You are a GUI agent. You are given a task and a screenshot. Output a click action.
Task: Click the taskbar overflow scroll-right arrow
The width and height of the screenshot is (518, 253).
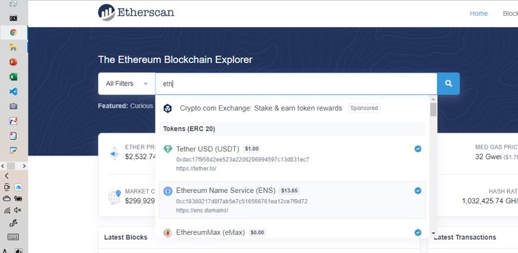click(x=24, y=166)
